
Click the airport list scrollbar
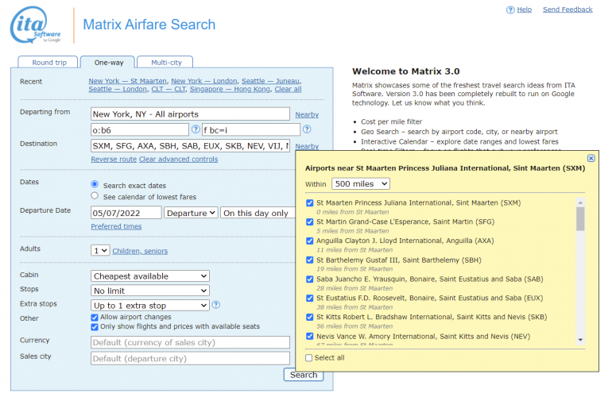click(x=580, y=218)
